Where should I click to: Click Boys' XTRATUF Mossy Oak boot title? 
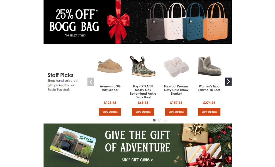click(x=143, y=92)
